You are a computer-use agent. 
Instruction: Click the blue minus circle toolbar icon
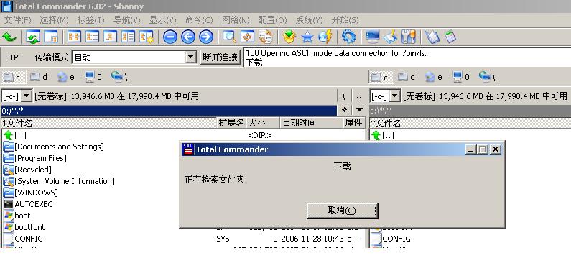[170, 37]
